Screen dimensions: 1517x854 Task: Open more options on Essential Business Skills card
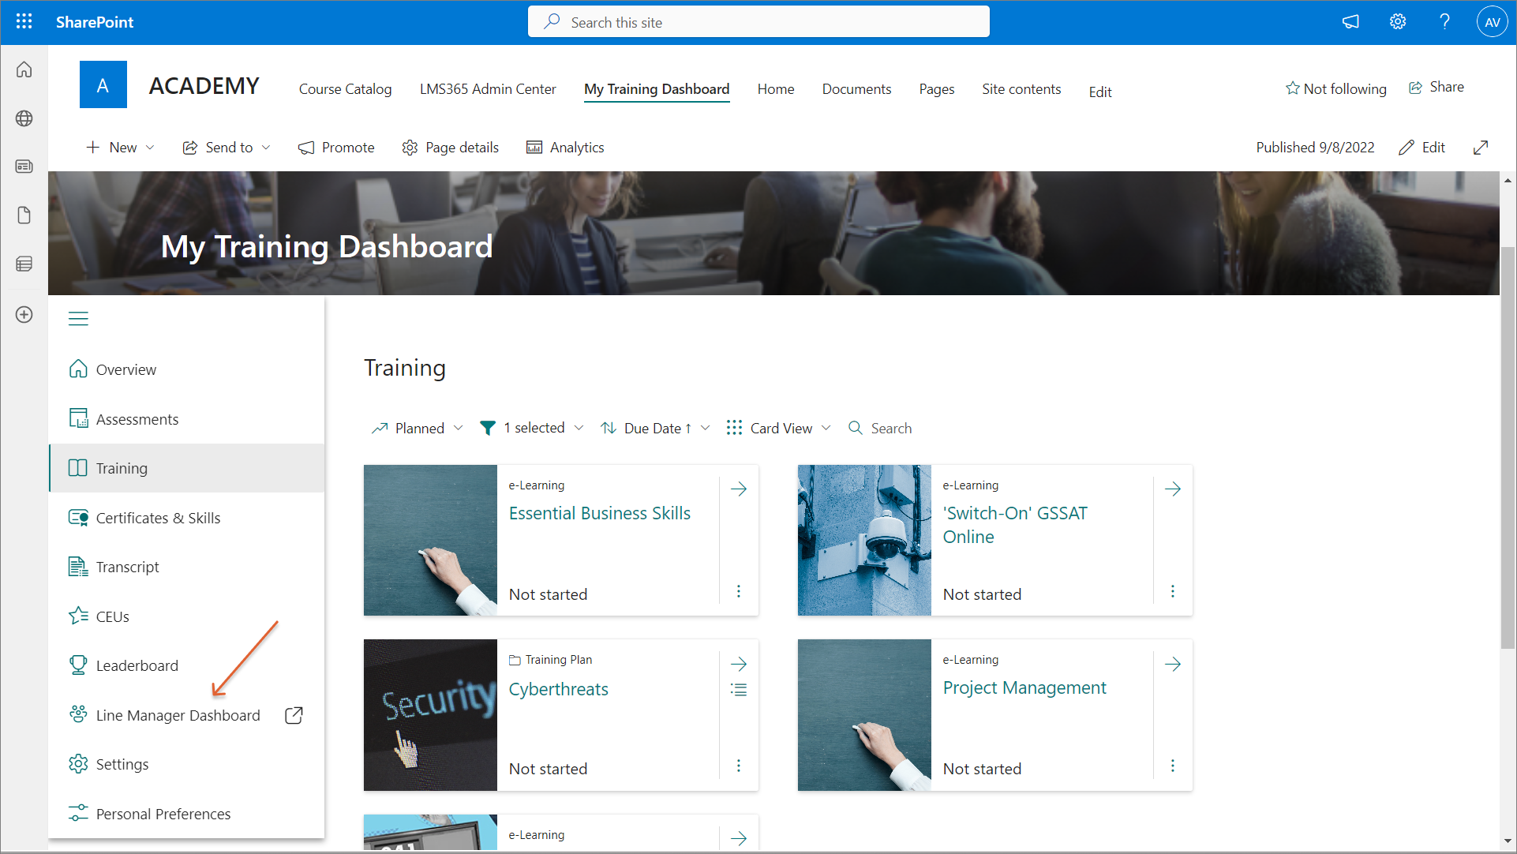739,591
